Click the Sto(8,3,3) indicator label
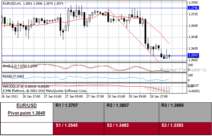The height and width of the screenshot is (136, 212). pos(20,66)
